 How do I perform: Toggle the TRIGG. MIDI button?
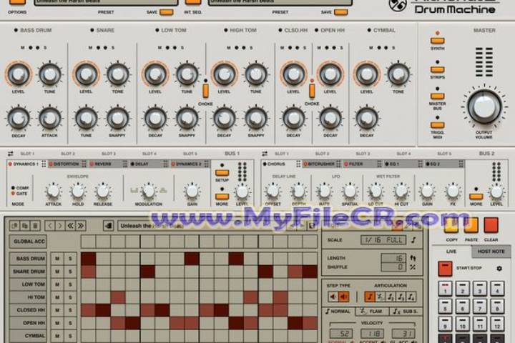[438, 125]
